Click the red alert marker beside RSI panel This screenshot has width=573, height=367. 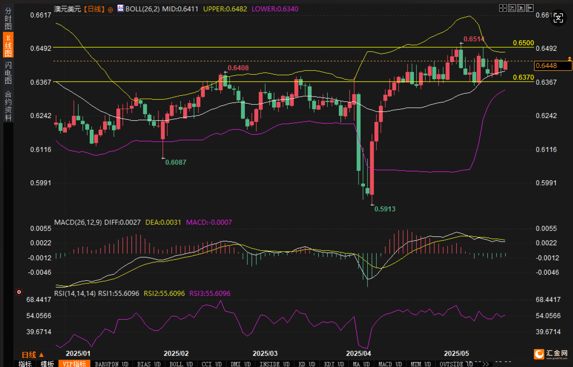point(19,292)
